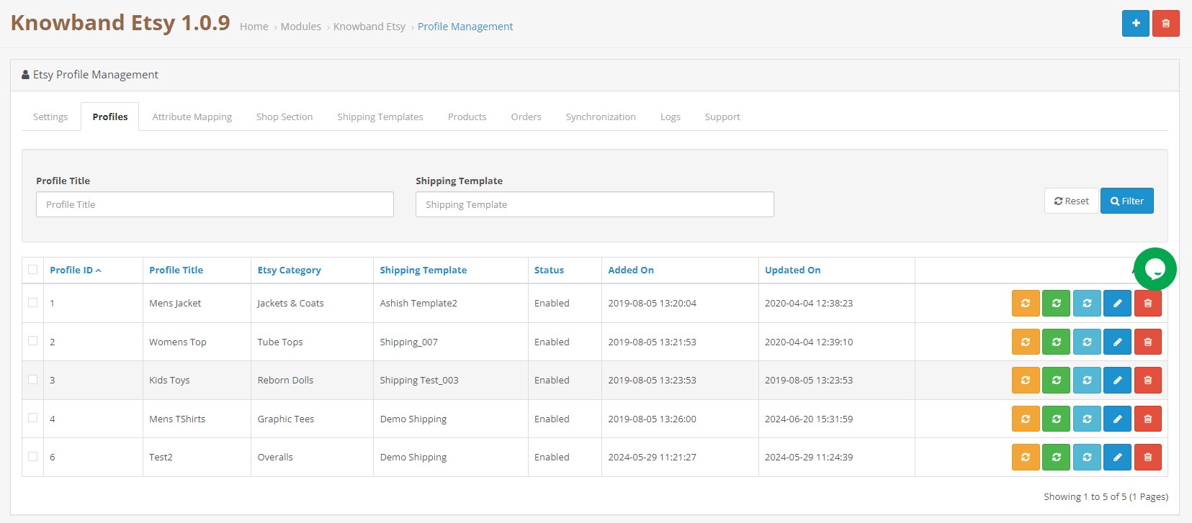Tick the select-all checkbox in table header
This screenshot has height=523, width=1192.
[x=32, y=269]
